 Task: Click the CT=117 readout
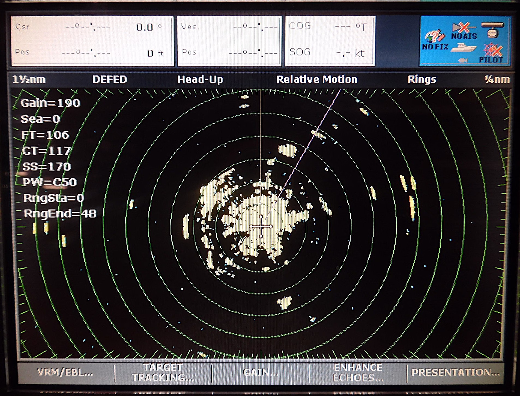[46, 151]
